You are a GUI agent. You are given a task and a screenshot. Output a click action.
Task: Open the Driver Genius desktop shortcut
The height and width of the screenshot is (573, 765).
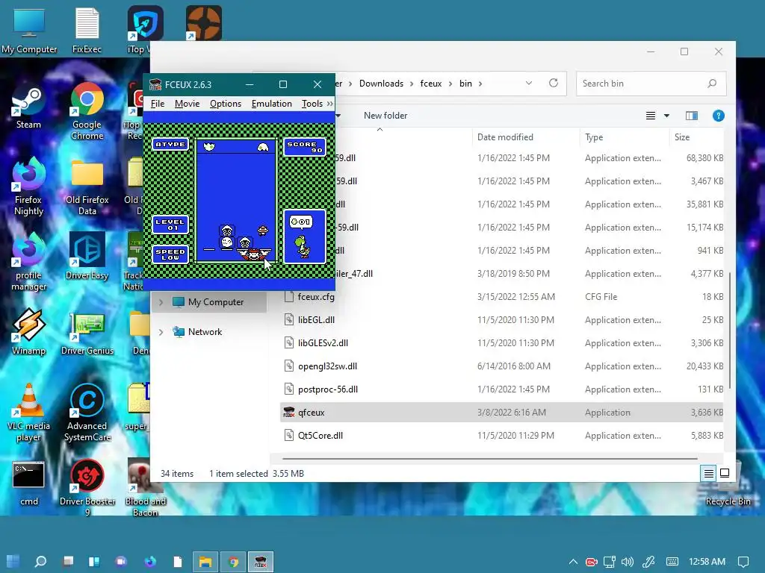tap(87, 334)
